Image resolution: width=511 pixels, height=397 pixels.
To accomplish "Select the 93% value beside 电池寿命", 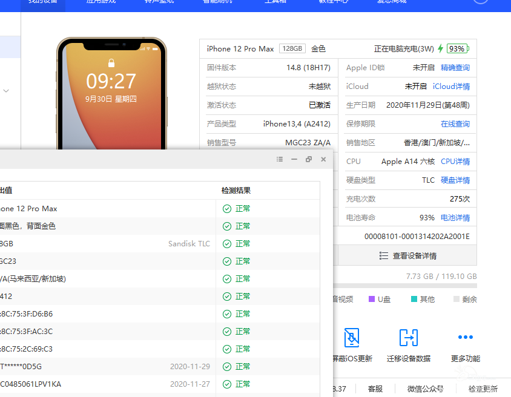I will tap(427, 218).
